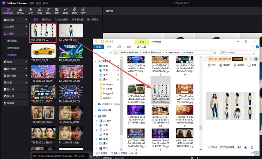Open the 圖片工具 ribbon tab in Explorer

click(x=142, y=47)
